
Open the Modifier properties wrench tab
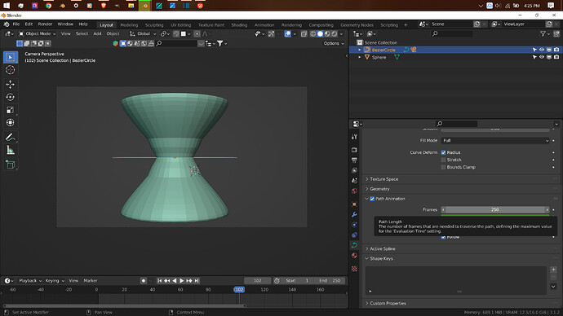(354, 214)
